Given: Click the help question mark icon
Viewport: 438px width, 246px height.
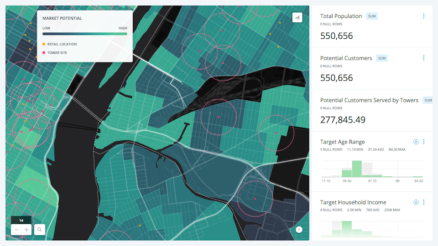Looking at the screenshot, I should (x=299, y=230).
